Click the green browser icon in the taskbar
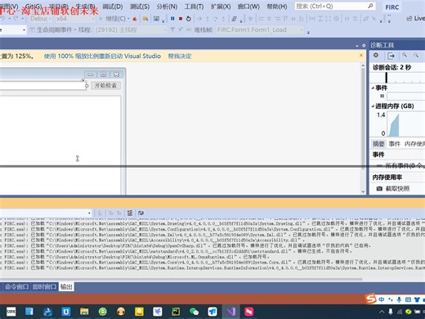 [103, 311]
